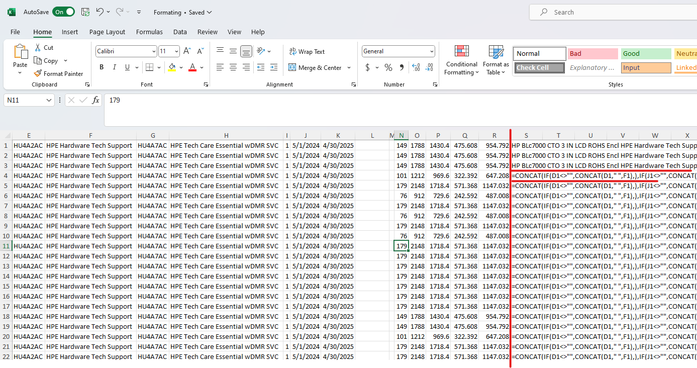The width and height of the screenshot is (697, 368).
Task: Switch to the Formulas ribbon tab
Action: (x=149, y=32)
